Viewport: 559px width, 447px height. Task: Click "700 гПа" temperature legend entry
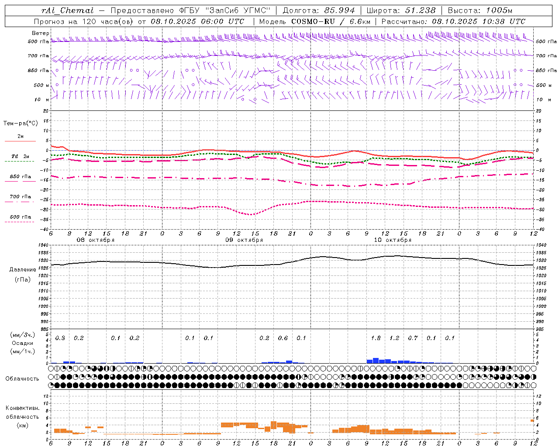coord(21,196)
